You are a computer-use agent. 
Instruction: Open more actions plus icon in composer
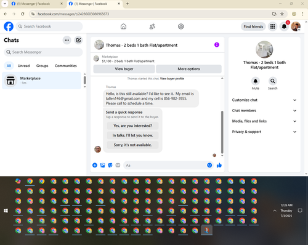pos(95,165)
